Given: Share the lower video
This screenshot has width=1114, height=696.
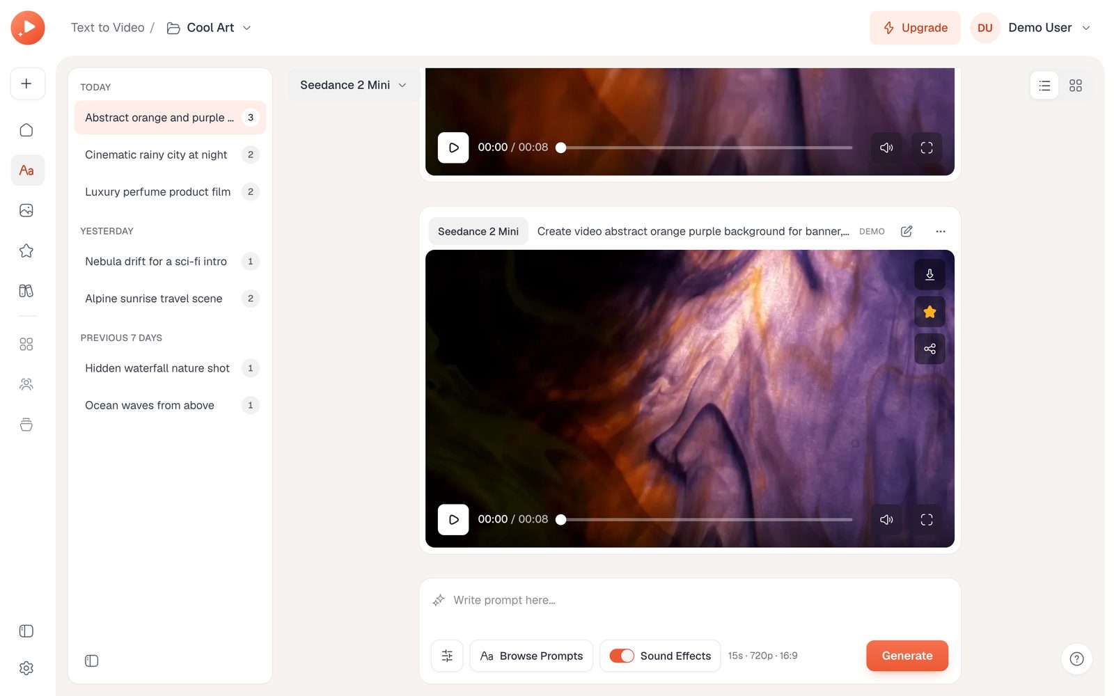Looking at the screenshot, I should click(929, 349).
